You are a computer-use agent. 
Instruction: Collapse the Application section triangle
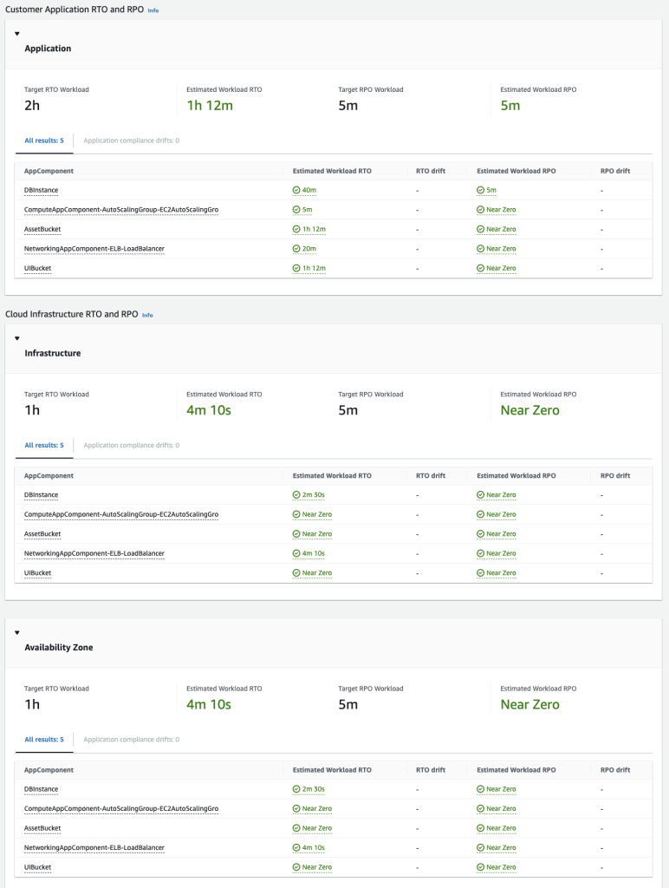pyautogui.click(x=17, y=34)
